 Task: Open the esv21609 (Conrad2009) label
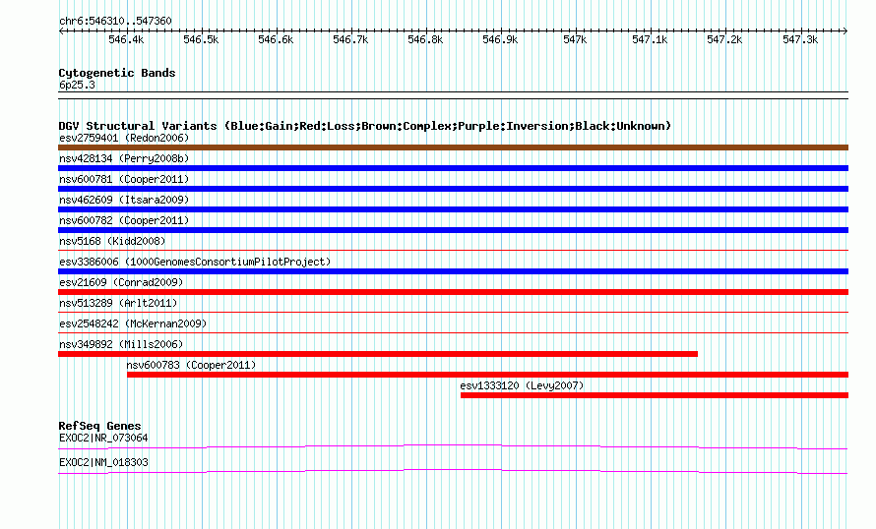[x=121, y=282]
